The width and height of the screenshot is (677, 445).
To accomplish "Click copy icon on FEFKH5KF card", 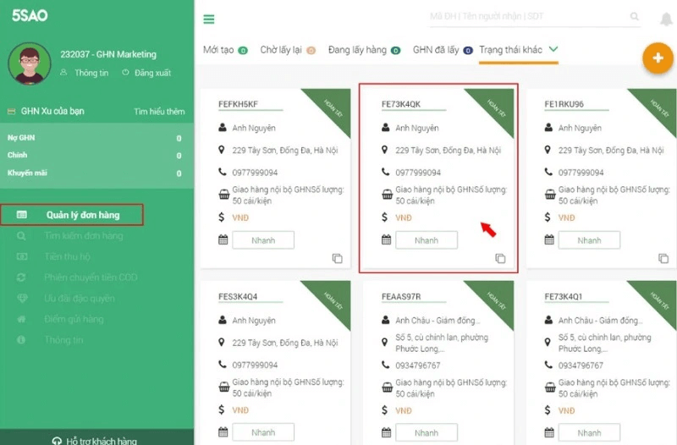I will (x=337, y=258).
